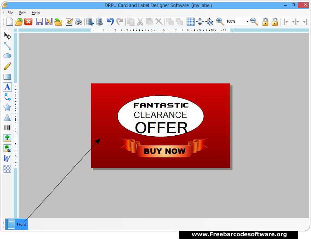Viewport: 311px width, 239px height.
Task: Open the Help menu
Action: point(36,13)
